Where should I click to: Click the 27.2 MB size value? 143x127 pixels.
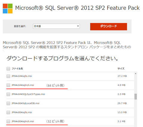coord(122,76)
